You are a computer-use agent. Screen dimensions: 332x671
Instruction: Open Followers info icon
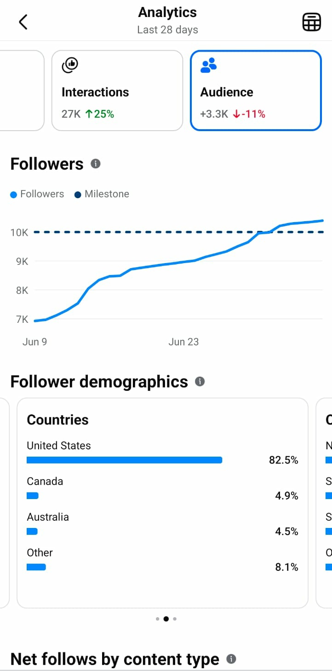(95, 164)
